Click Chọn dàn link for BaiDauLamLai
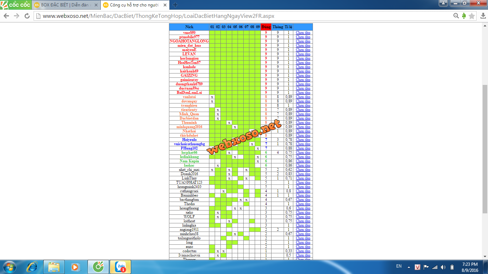488x274 pixels. point(303,93)
